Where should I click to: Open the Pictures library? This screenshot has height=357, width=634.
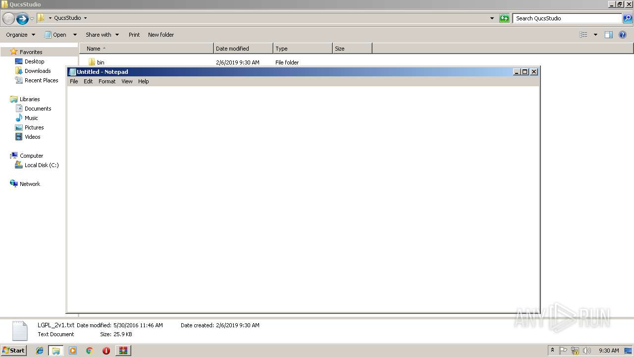(x=34, y=127)
